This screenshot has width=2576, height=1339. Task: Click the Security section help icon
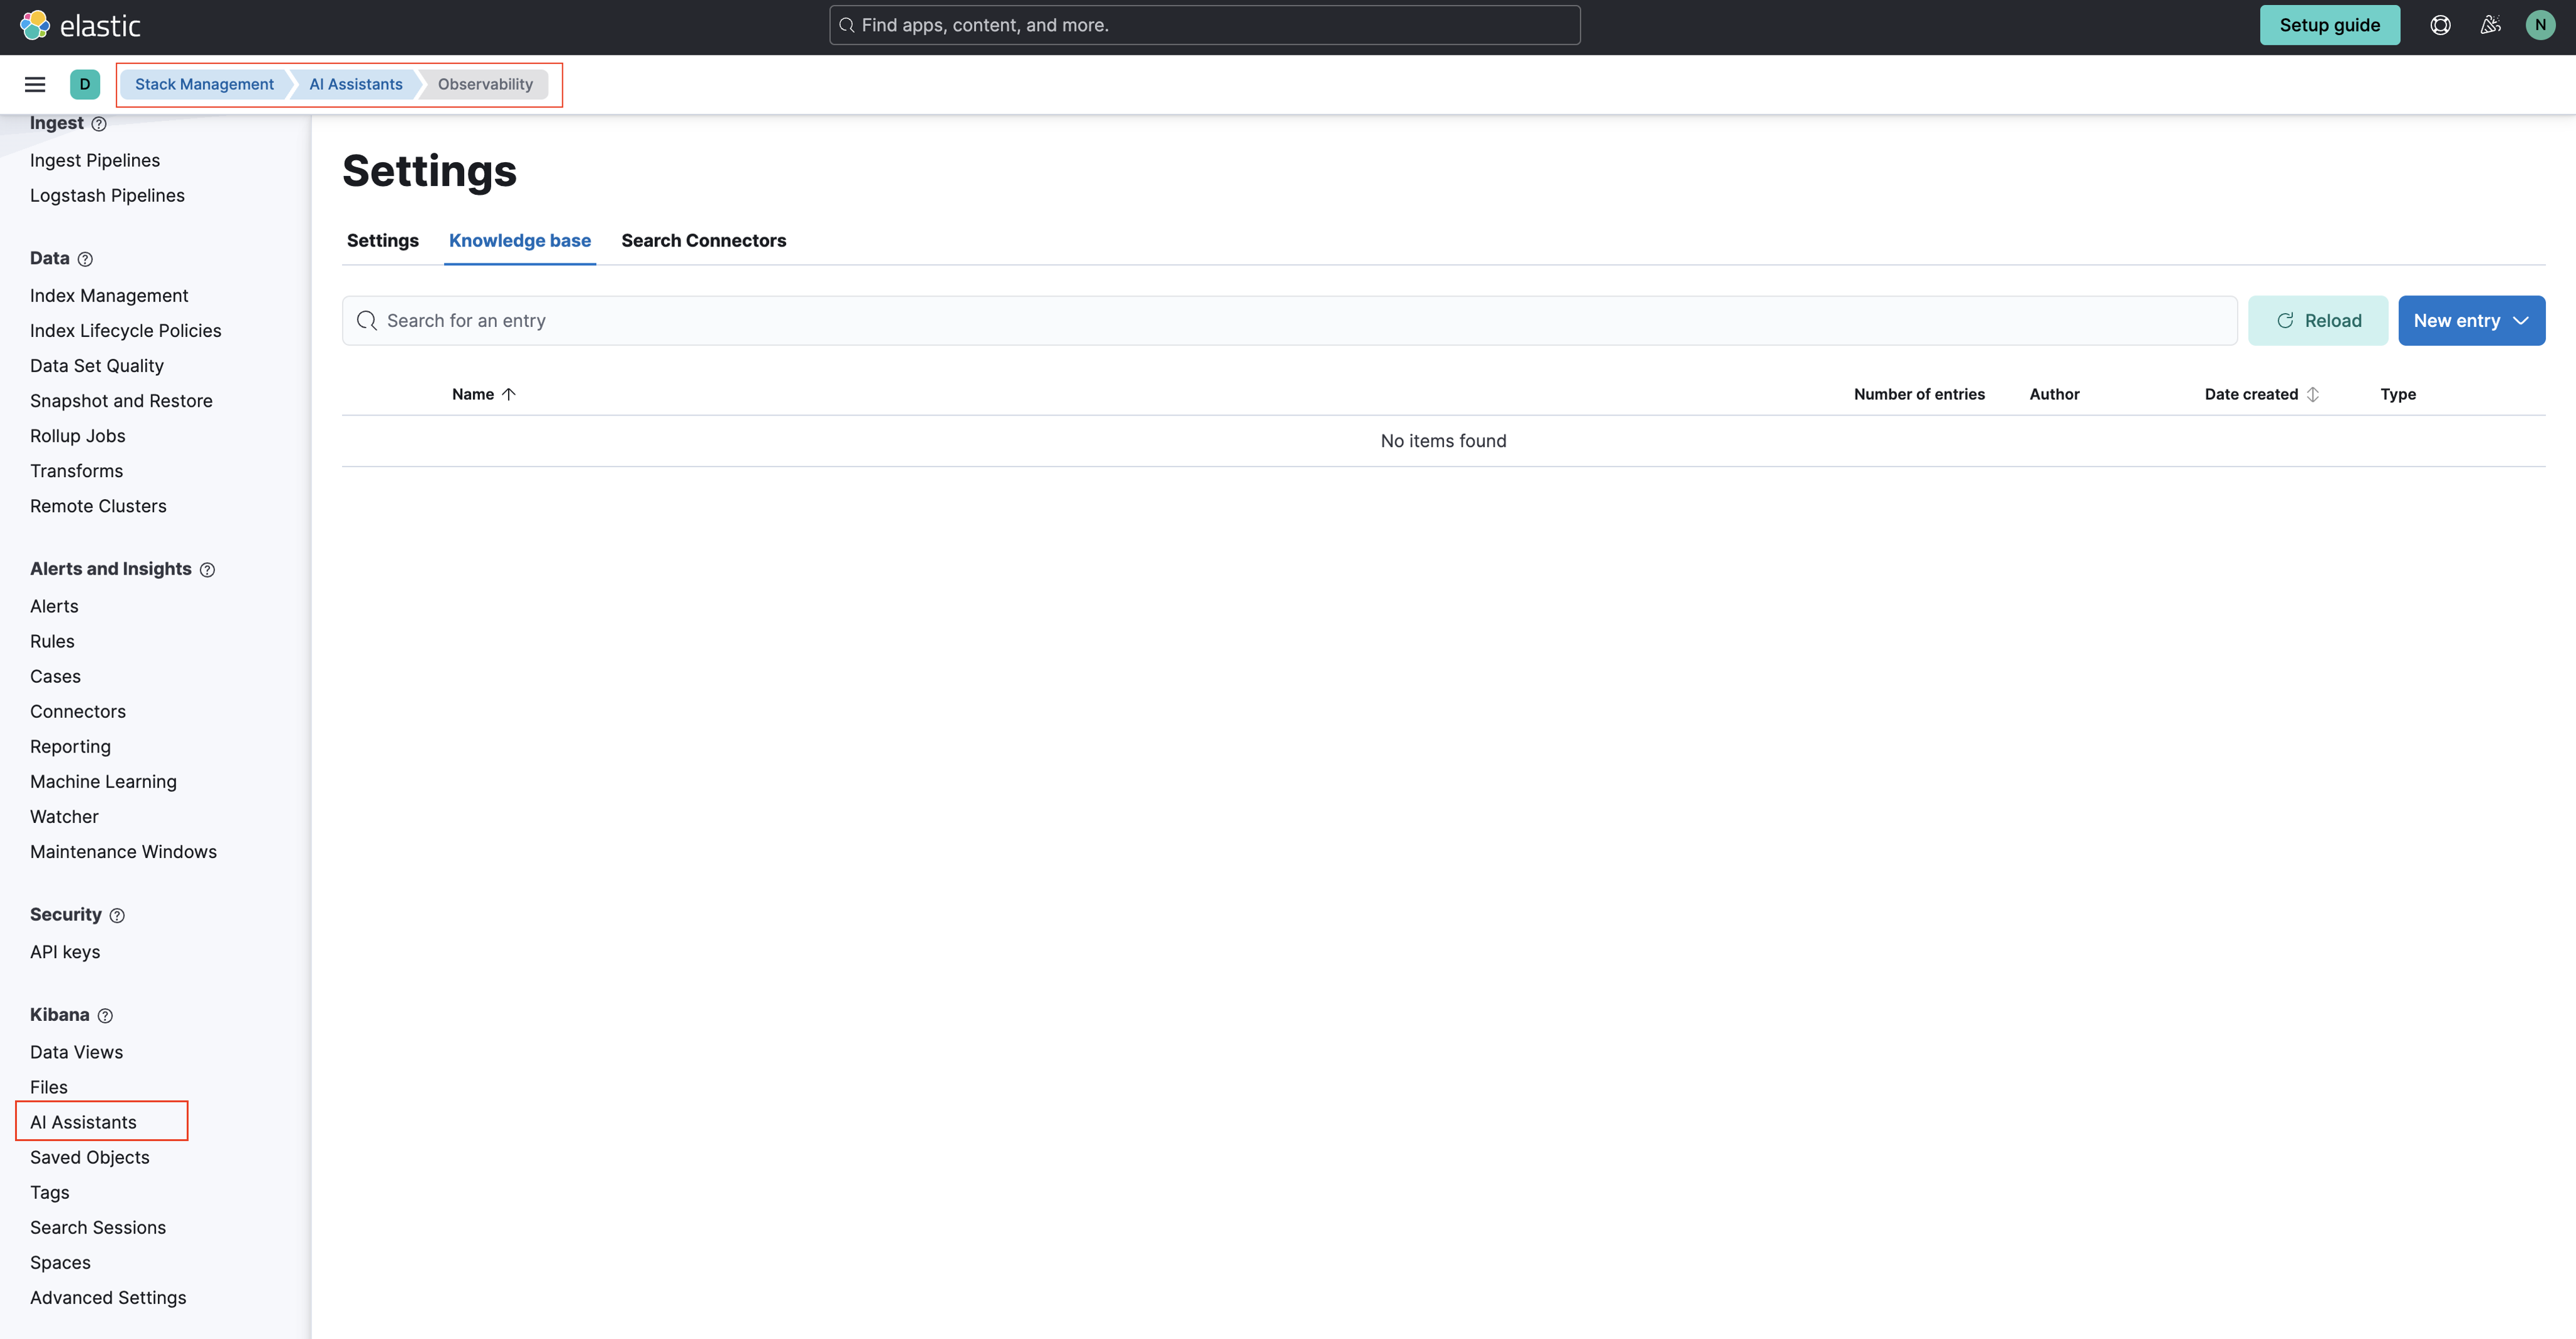point(116,915)
